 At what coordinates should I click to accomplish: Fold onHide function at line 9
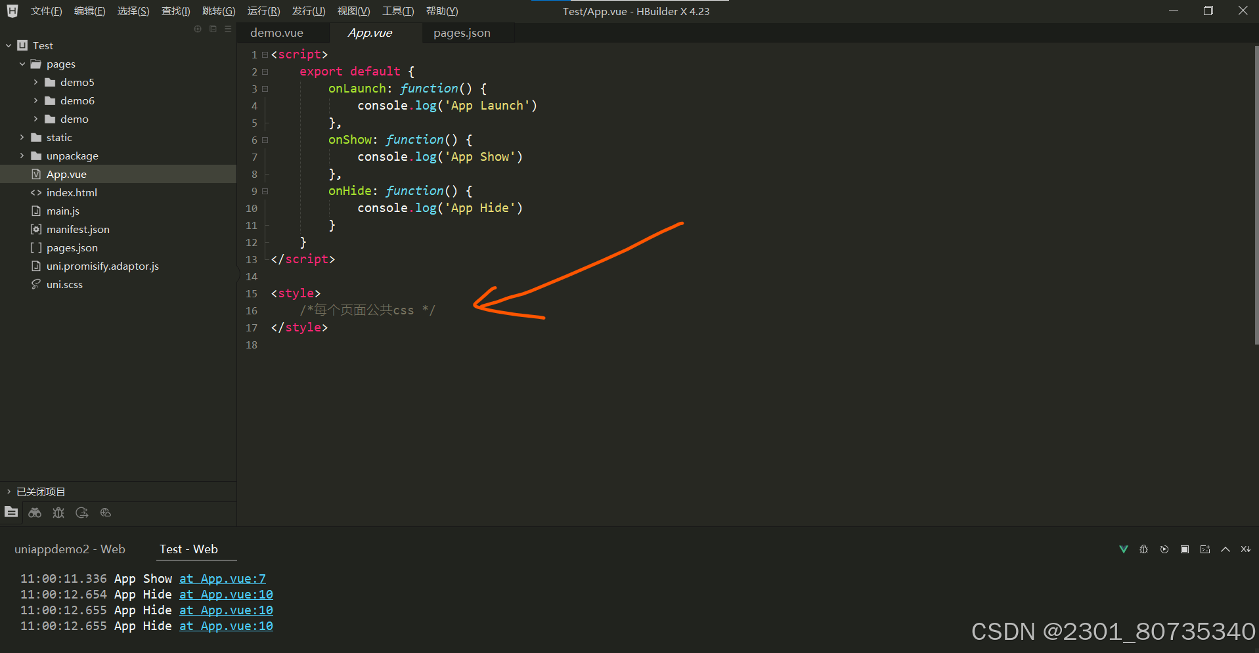click(265, 191)
